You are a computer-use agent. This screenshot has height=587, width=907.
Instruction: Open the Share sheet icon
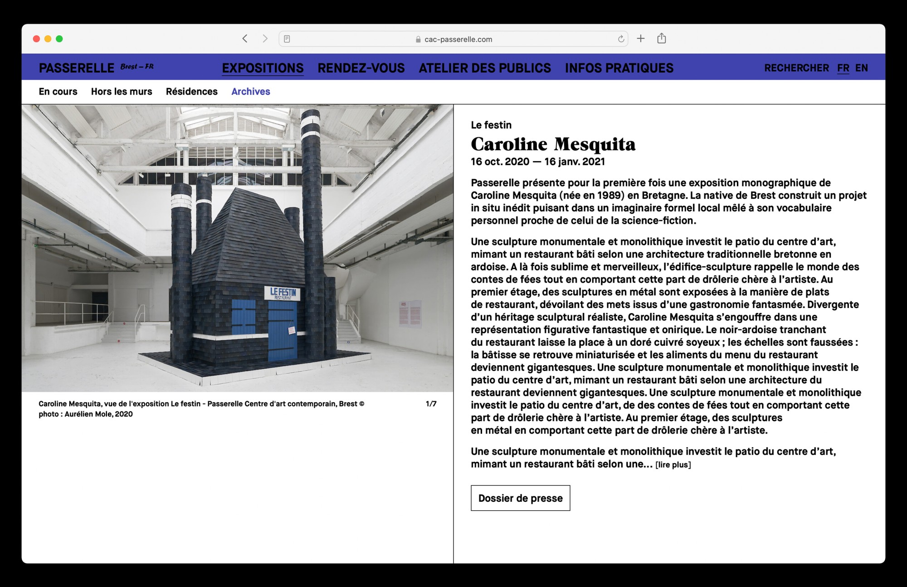point(662,39)
